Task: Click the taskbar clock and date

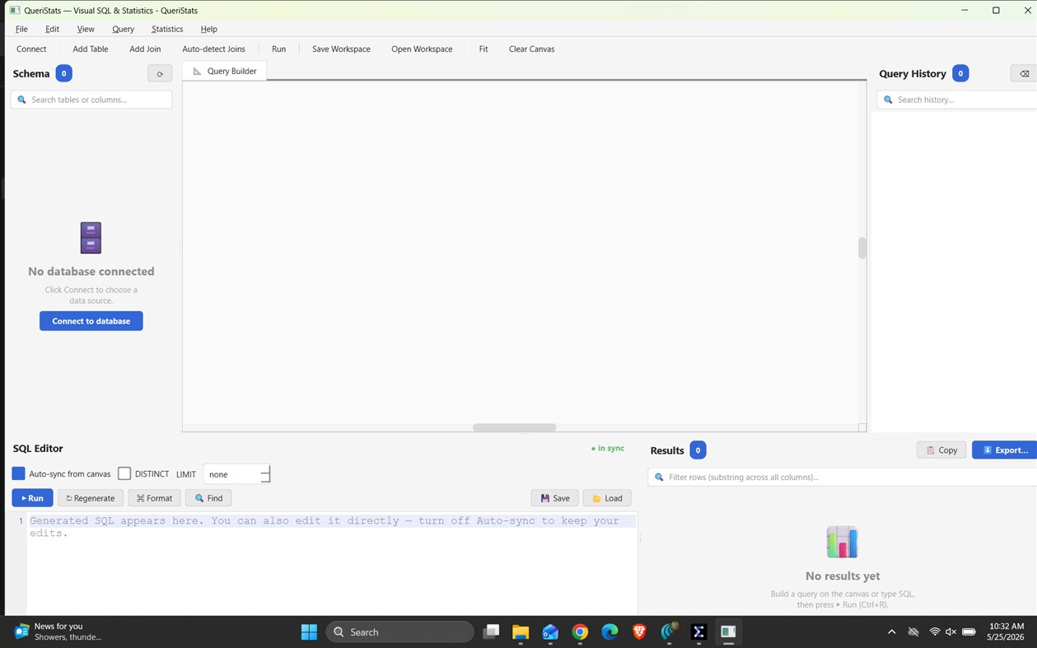Action: 1006,632
